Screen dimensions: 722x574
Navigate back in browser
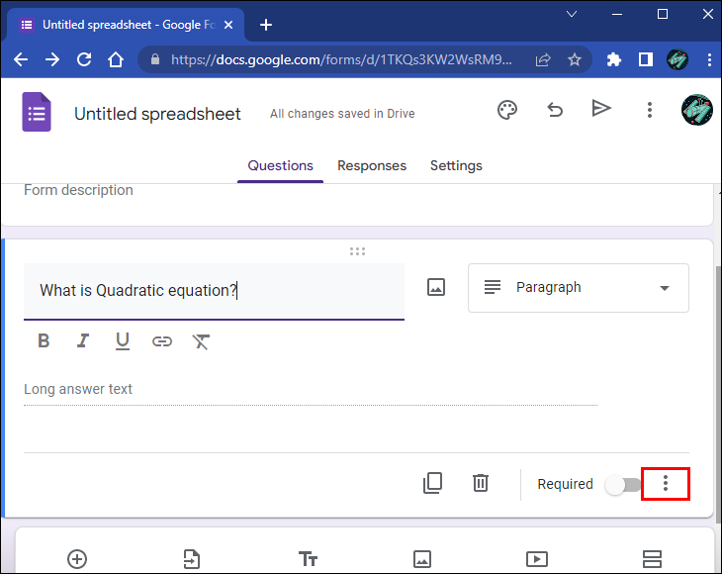click(x=21, y=59)
